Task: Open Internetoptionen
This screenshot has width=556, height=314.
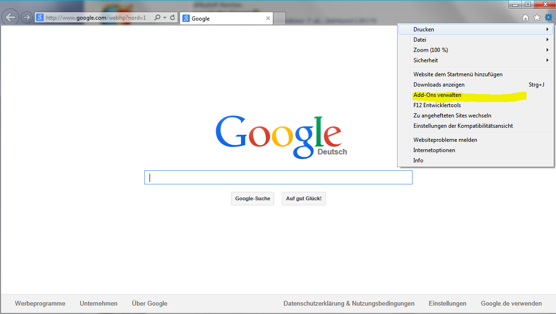Action: (475, 150)
